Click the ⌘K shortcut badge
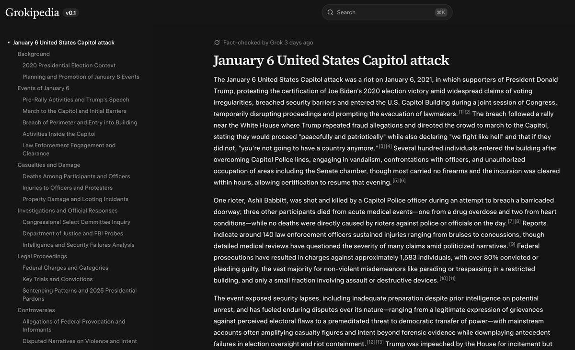 pos(441,12)
